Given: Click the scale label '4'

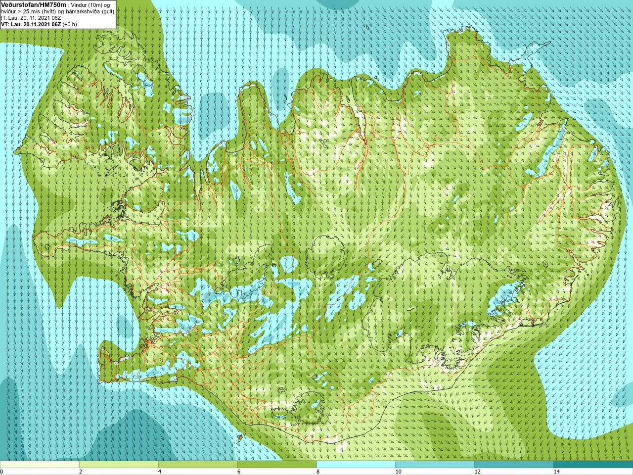Looking at the screenshot, I should pos(159,472).
